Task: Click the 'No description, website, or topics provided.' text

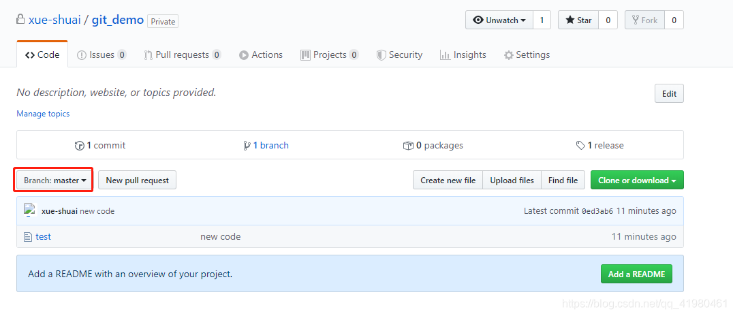Action: tap(116, 93)
